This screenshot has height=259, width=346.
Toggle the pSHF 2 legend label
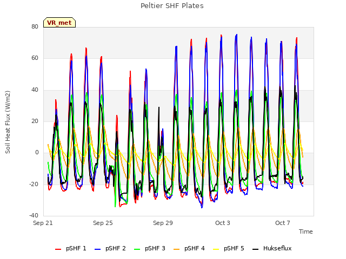[116, 248]
